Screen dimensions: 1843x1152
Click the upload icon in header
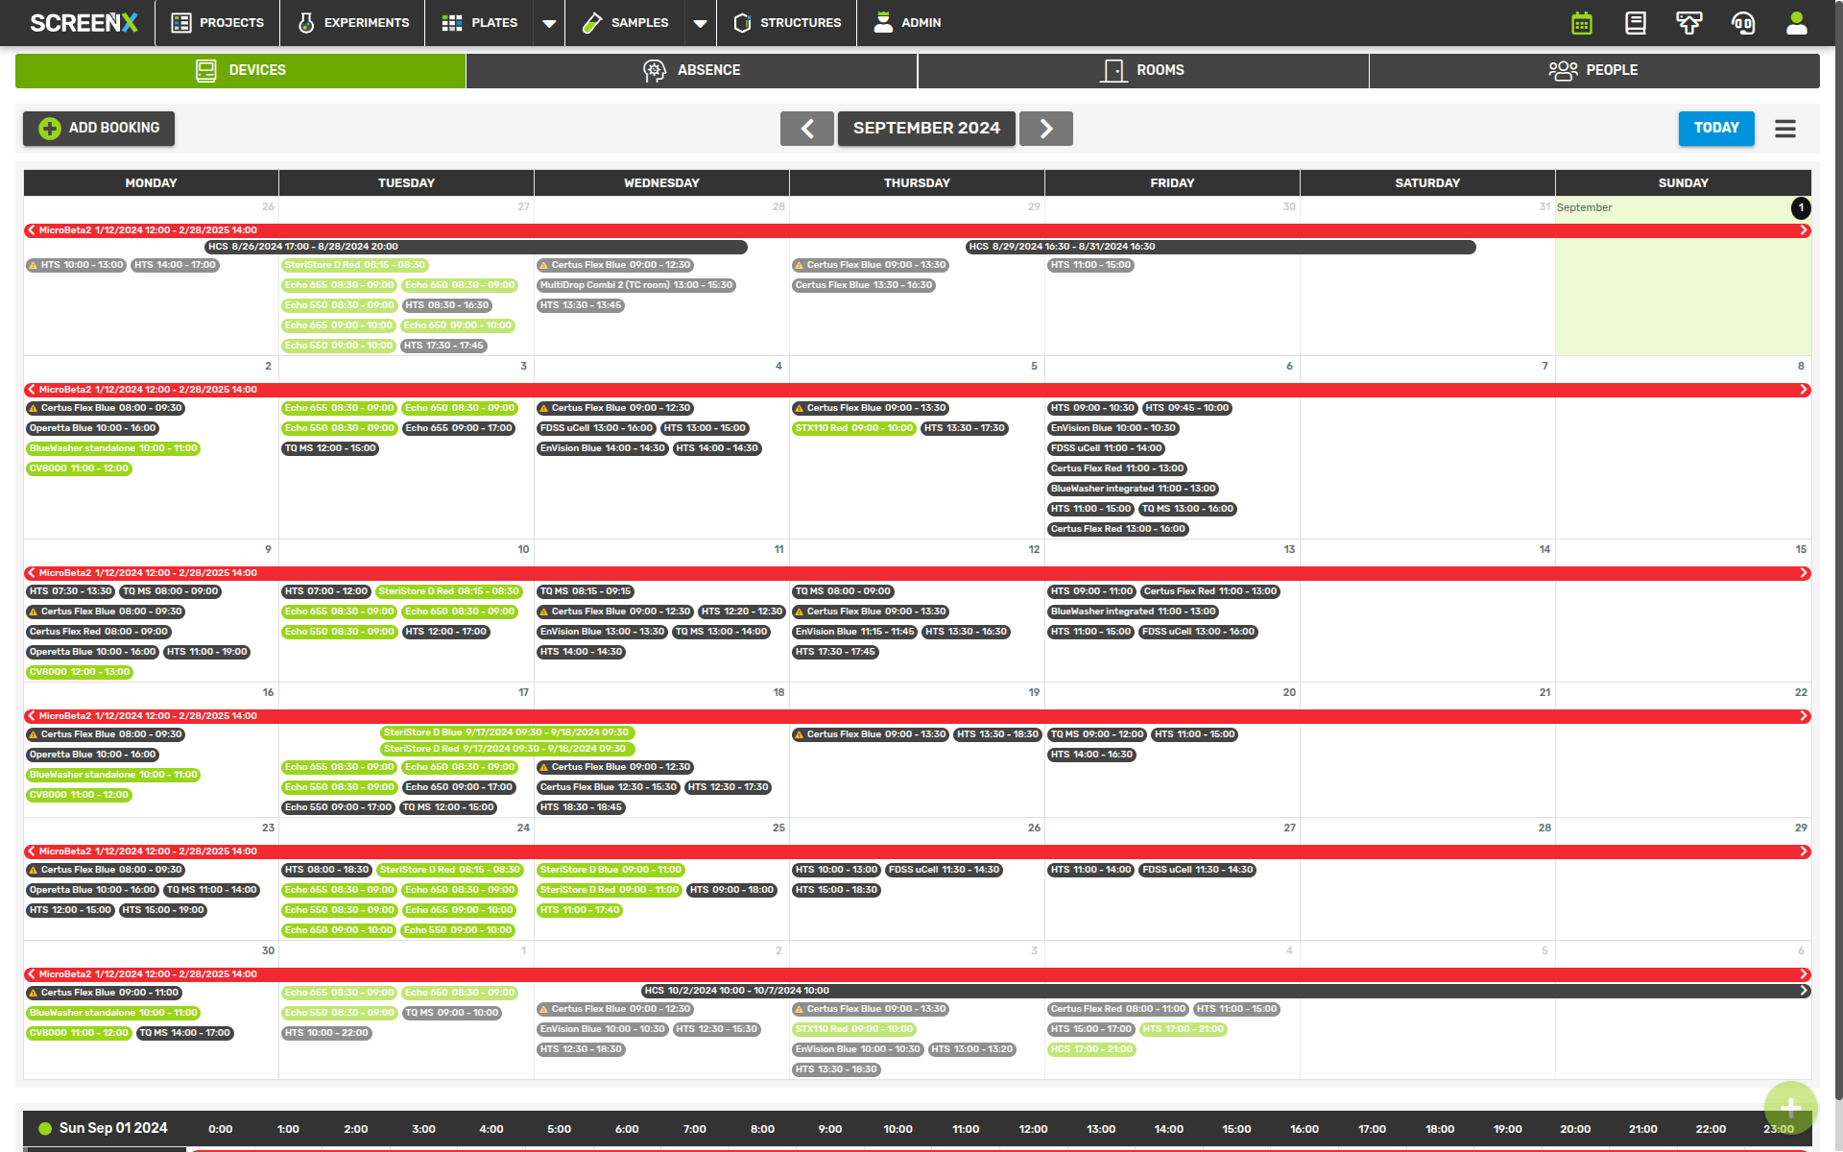click(x=1689, y=23)
